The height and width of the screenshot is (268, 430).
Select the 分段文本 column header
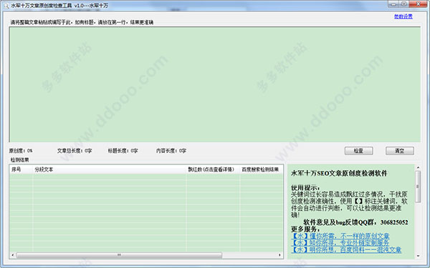point(109,169)
